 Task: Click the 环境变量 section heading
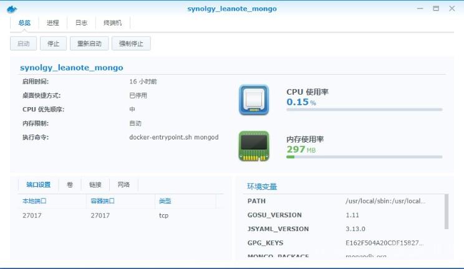point(262,187)
